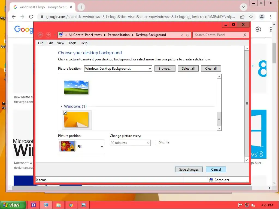Refresh the Control Panel address bar
The height and width of the screenshot is (209, 279).
tap(187, 35)
